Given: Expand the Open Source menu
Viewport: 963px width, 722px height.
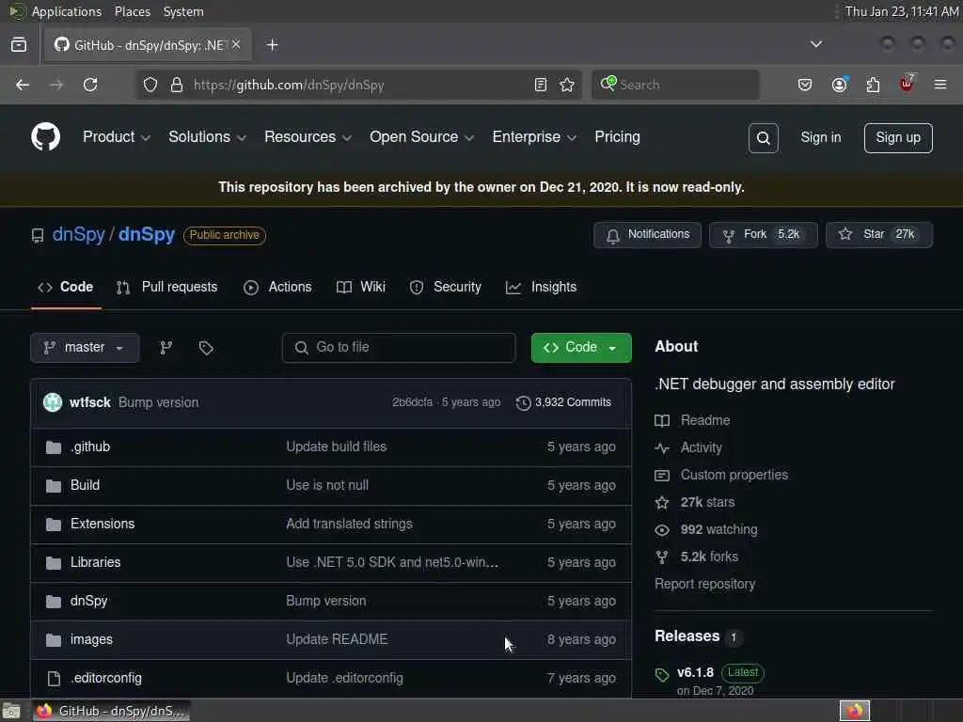Looking at the screenshot, I should pyautogui.click(x=421, y=137).
